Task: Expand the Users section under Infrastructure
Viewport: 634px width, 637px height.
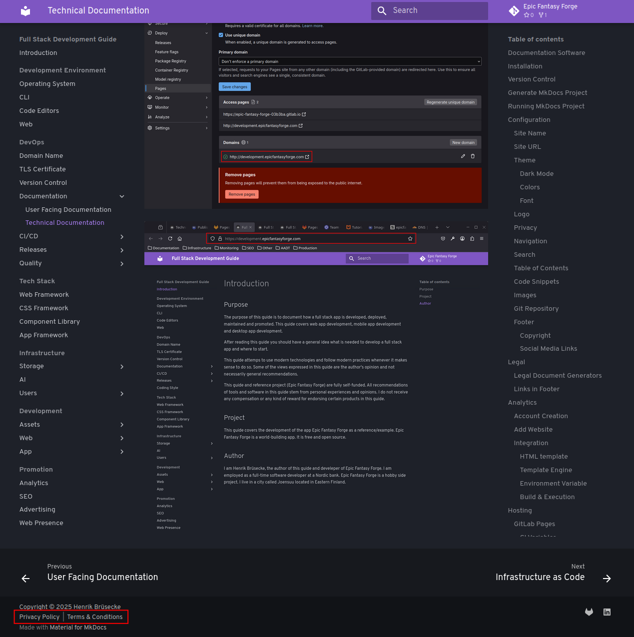Action: tap(122, 393)
